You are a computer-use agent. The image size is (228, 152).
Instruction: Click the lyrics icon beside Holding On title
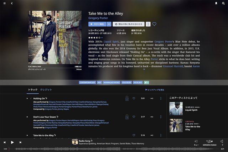pos(46,98)
